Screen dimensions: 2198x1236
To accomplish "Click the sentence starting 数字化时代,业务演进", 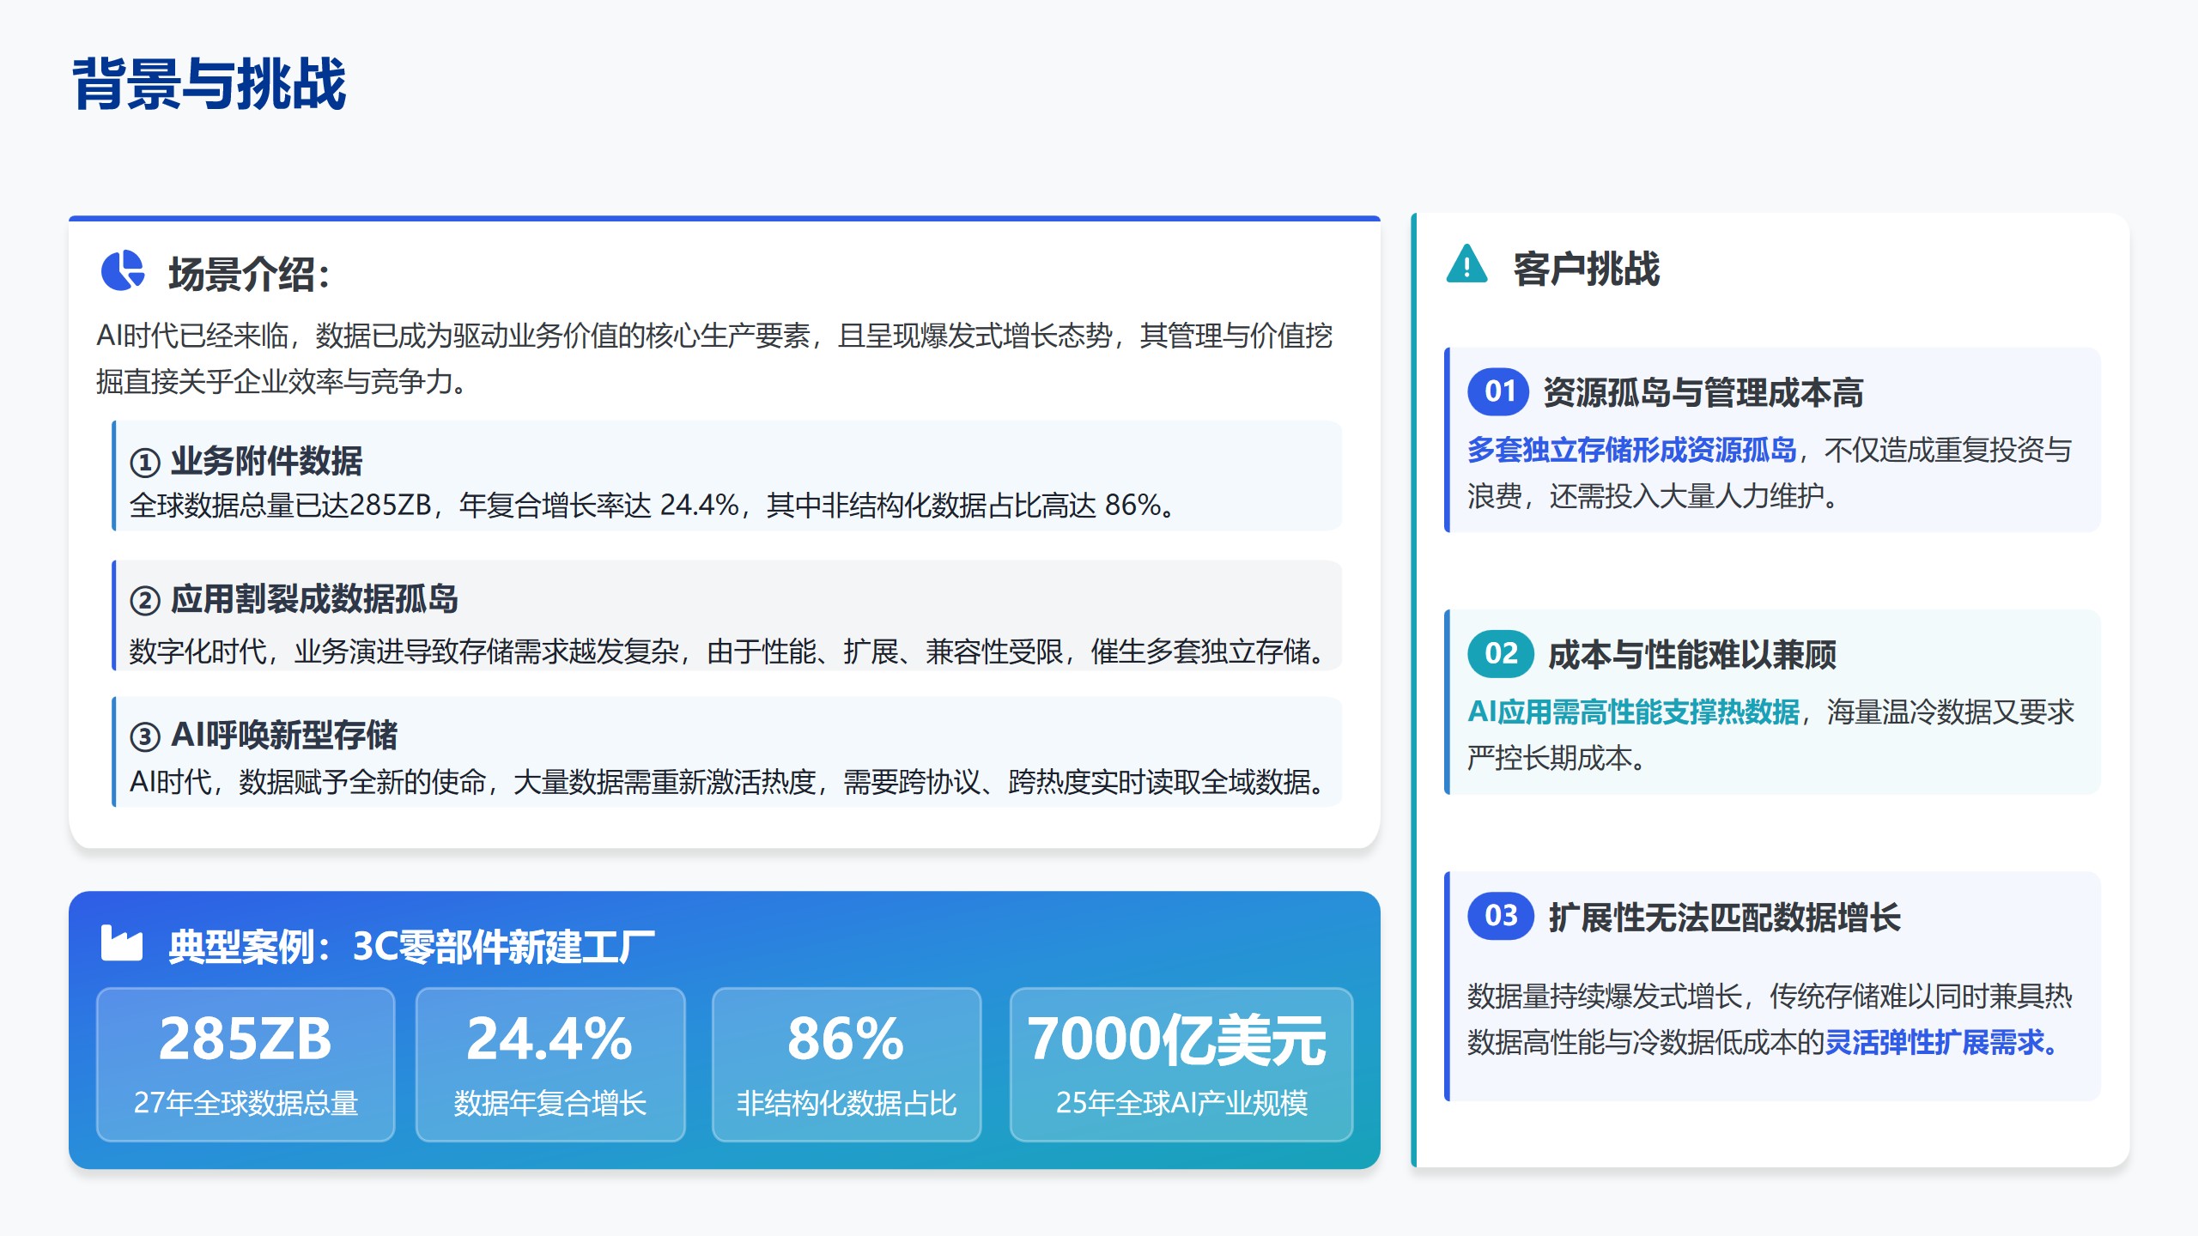I will 728,652.
